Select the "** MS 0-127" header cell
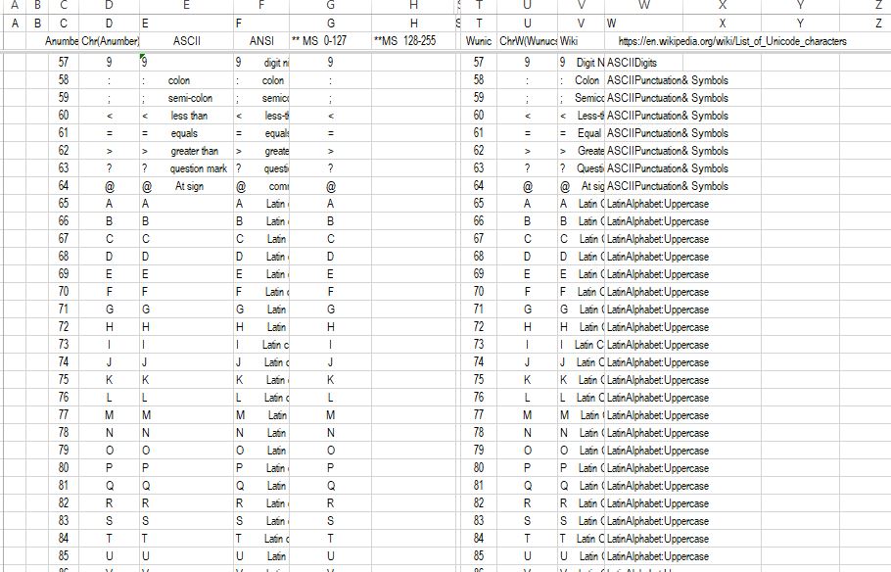Viewport: 891px width, 572px height. [x=331, y=41]
